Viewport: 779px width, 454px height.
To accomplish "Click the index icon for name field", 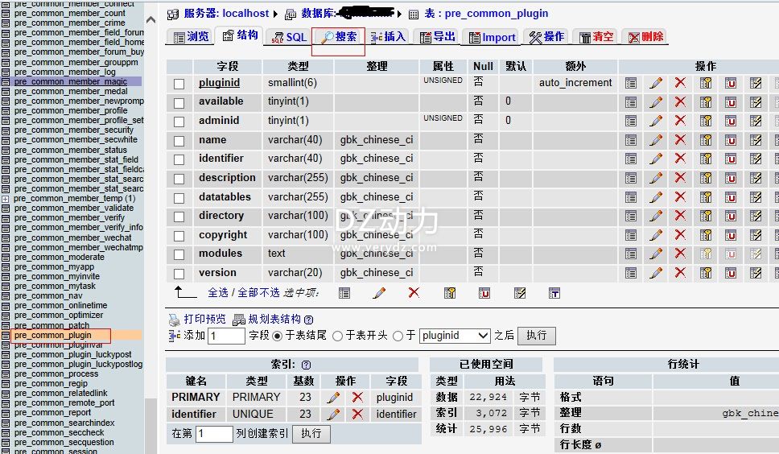I will tap(756, 140).
